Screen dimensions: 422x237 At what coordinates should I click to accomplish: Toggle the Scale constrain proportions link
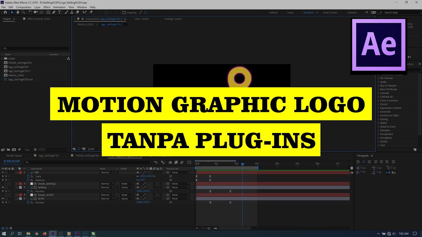(x=137, y=176)
